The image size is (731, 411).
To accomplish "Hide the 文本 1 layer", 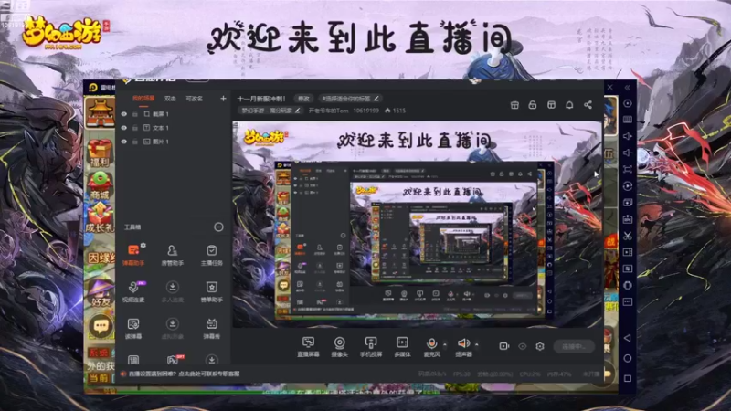I will point(124,128).
